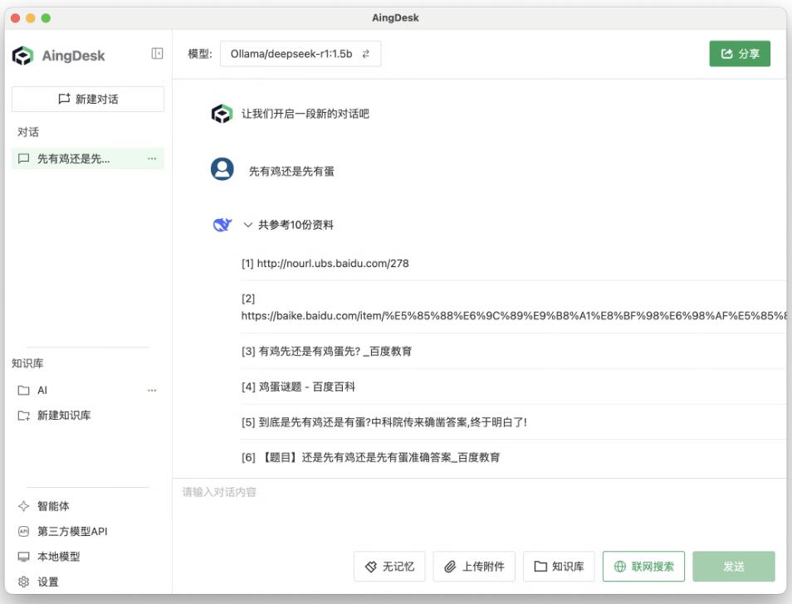
Task: Collapse the sidebar with the panel icon
Action: coord(157,54)
